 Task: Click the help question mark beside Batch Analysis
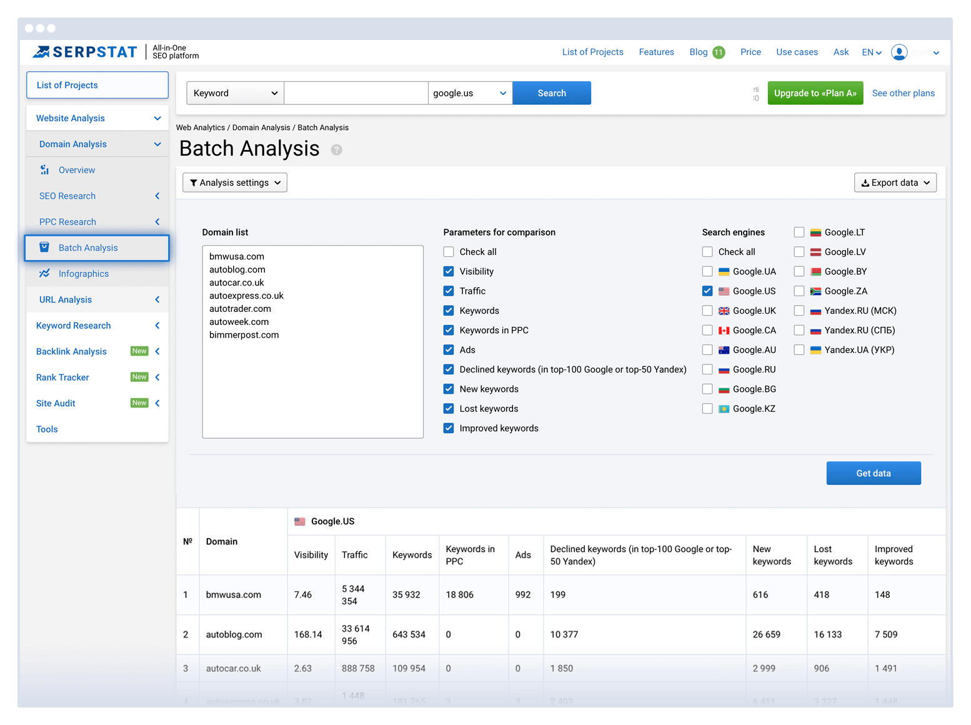pyautogui.click(x=336, y=150)
